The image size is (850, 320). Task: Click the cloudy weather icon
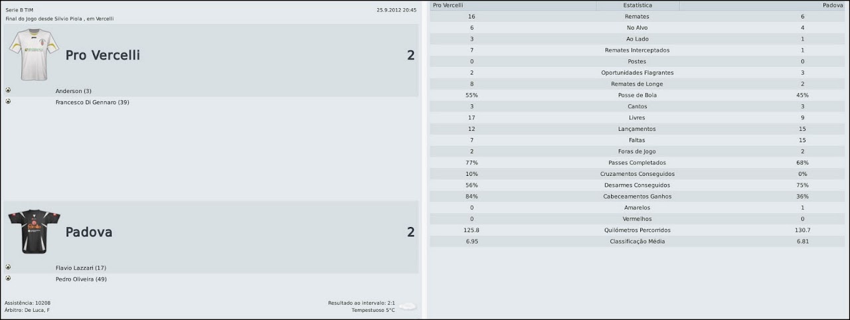pos(407,306)
